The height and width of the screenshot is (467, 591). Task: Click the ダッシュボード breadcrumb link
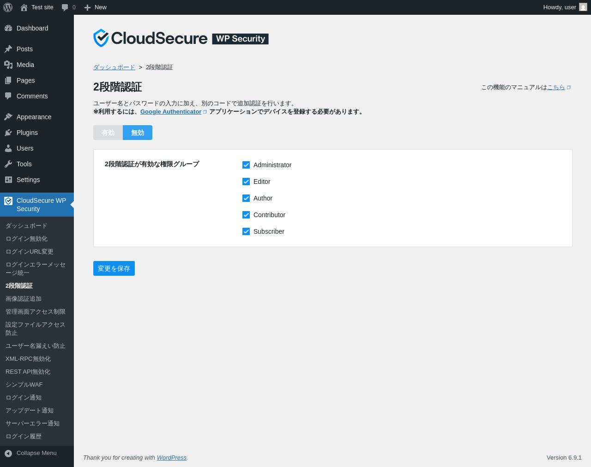click(x=114, y=67)
